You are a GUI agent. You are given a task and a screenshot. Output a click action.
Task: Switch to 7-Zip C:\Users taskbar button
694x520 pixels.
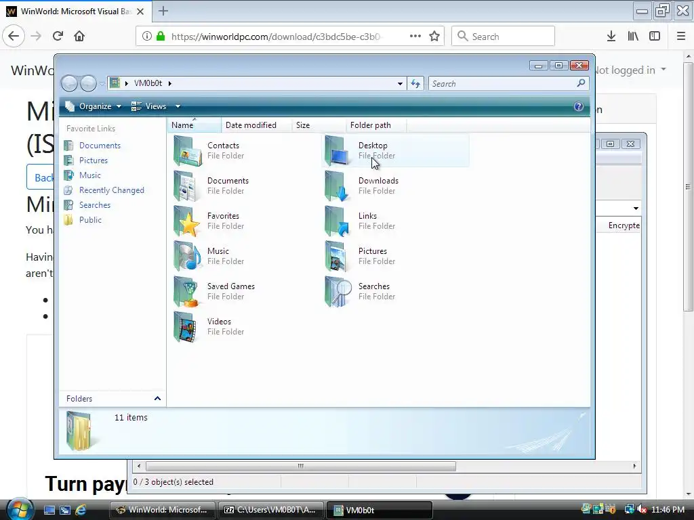tap(270, 510)
